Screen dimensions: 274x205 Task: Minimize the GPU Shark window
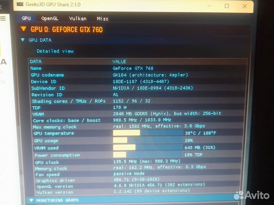[x=209, y=6]
